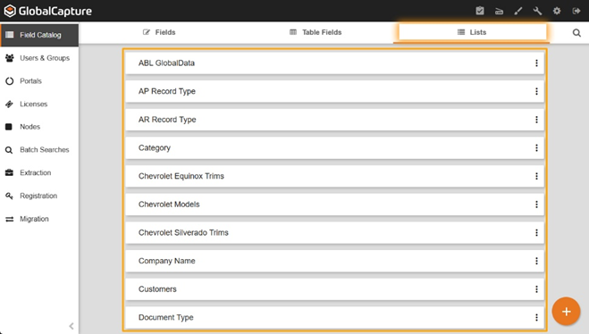Open options menu for AR Record Type
The image size is (589, 334).
(x=536, y=120)
